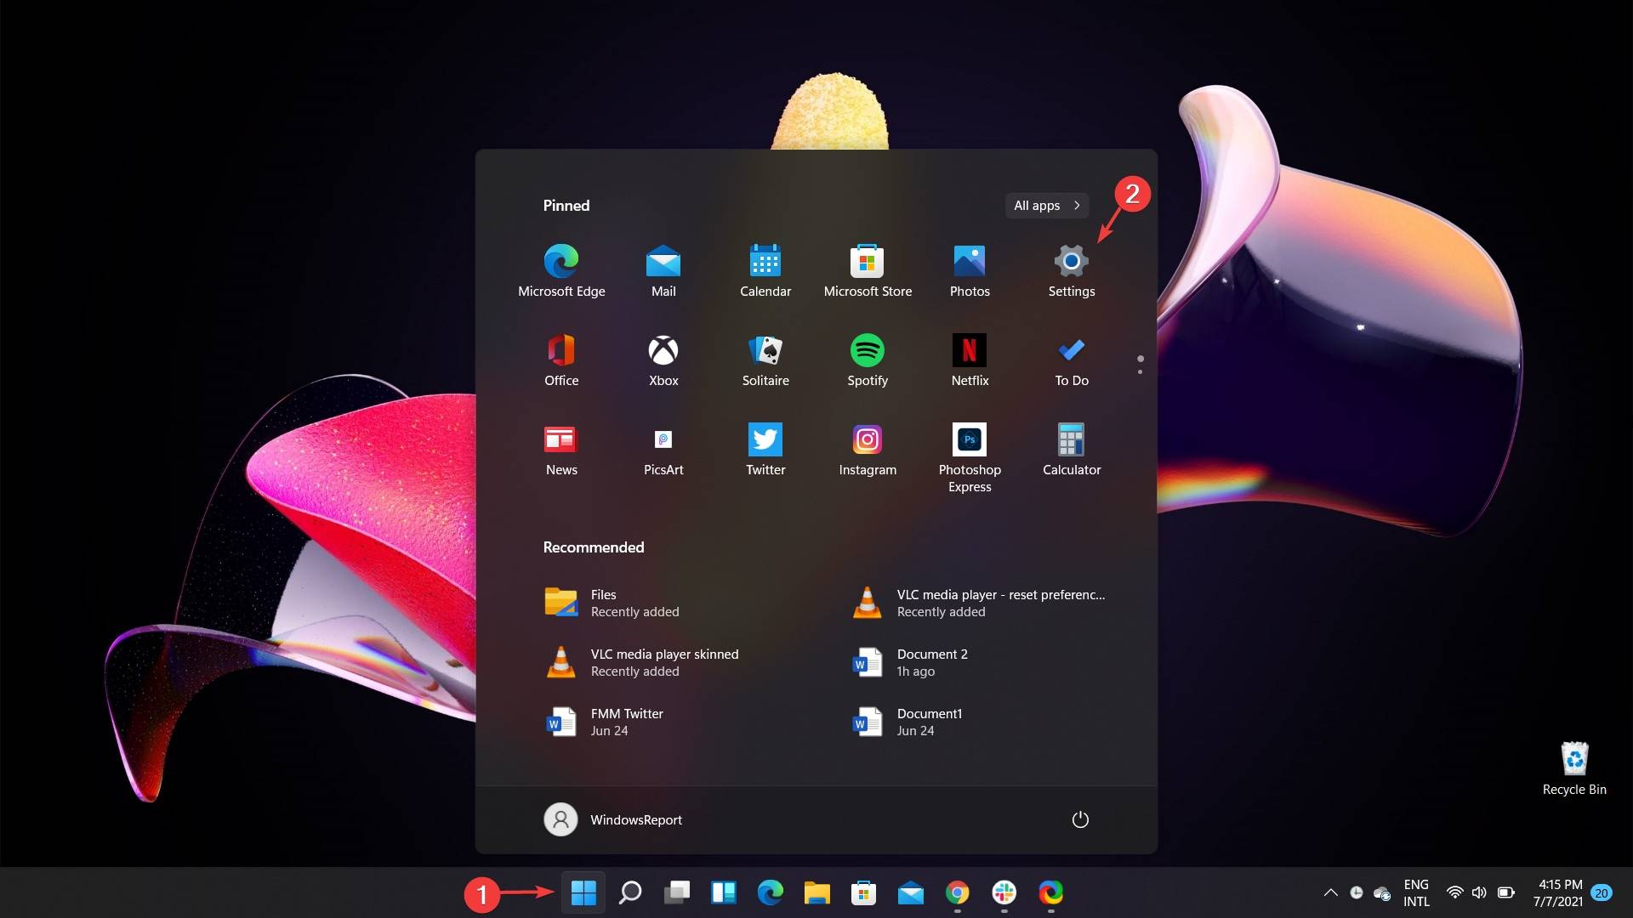The width and height of the screenshot is (1633, 918).
Task: Open Wi-Fi network quick settings
Action: tap(1455, 892)
